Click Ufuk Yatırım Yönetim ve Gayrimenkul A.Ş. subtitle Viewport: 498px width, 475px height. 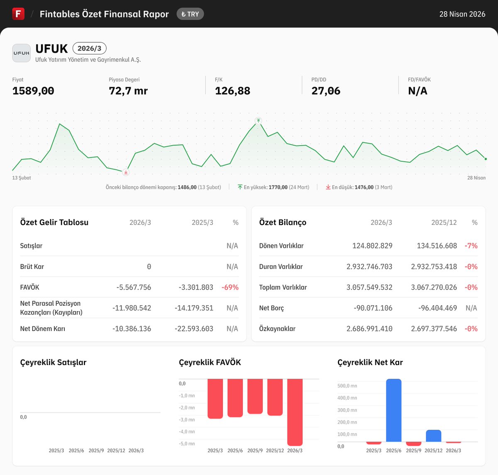click(88, 60)
